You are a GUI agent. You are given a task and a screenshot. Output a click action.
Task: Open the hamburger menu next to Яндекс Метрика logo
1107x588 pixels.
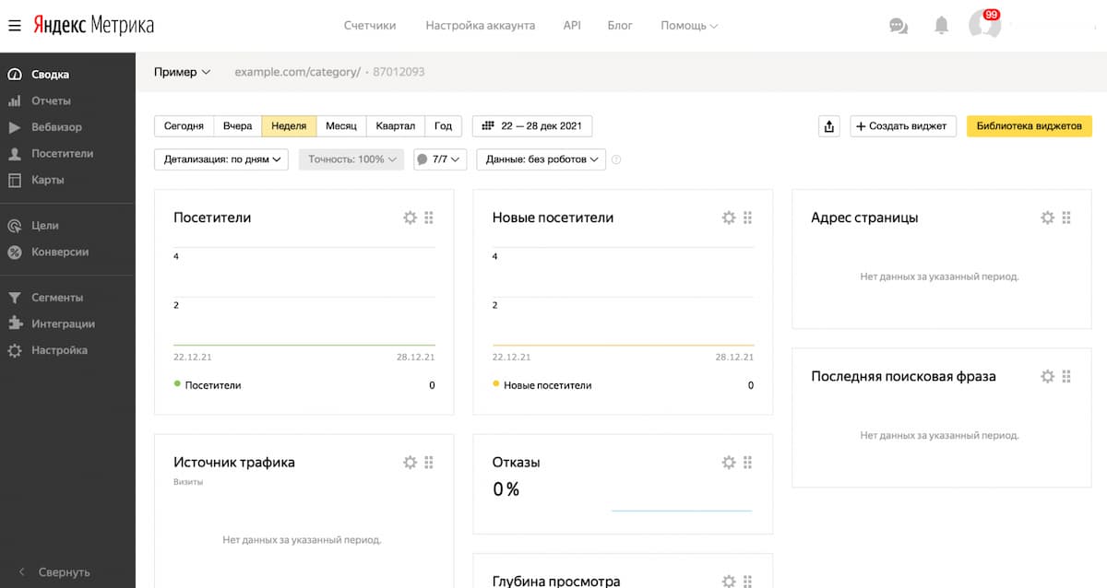[14, 25]
